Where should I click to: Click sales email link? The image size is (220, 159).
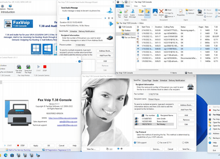68,122
